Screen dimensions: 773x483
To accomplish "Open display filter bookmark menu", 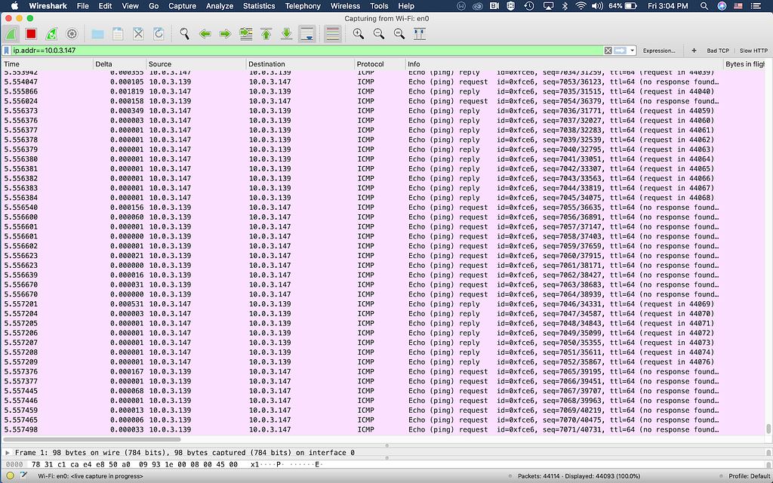I will pos(7,51).
